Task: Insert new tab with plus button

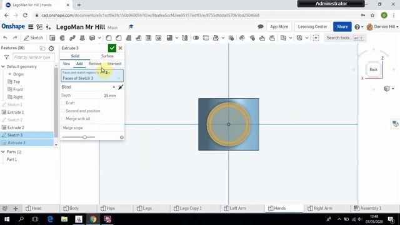Action: click(16, 208)
